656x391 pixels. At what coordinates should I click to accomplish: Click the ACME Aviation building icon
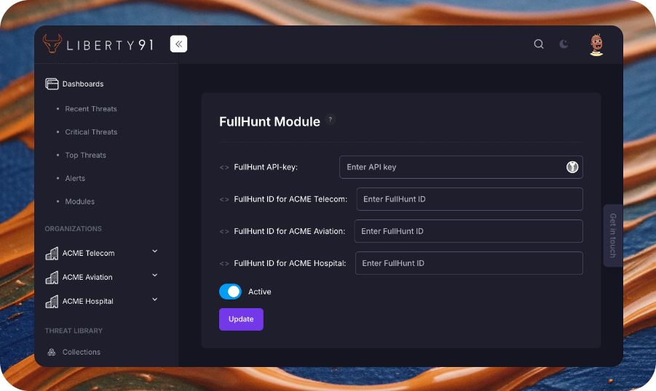click(x=52, y=278)
